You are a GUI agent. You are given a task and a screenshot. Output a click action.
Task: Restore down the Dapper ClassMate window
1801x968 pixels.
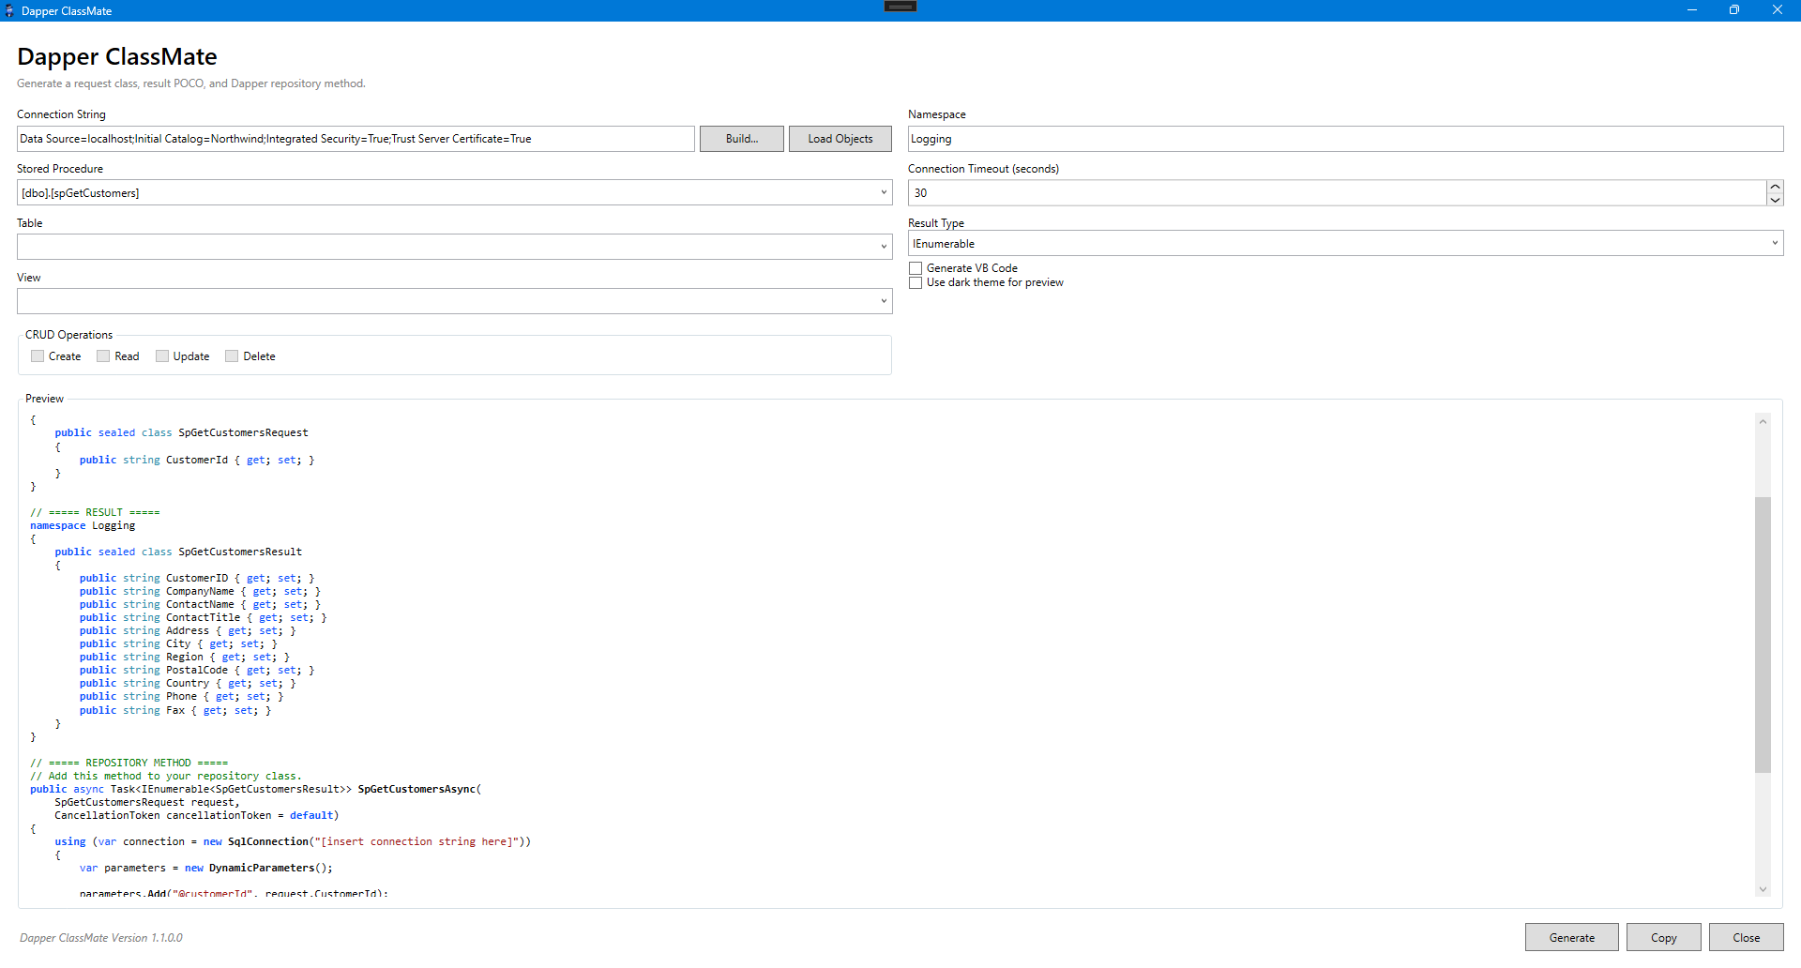coord(1734,10)
